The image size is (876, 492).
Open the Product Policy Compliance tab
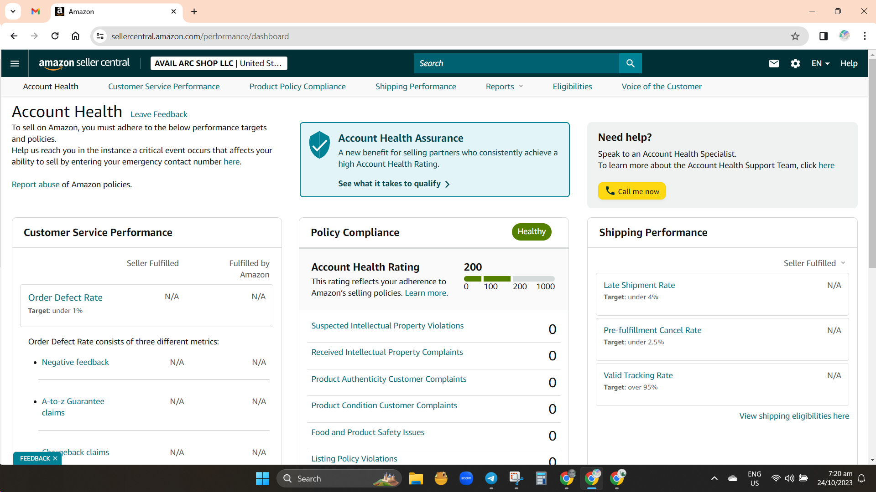pos(297,87)
